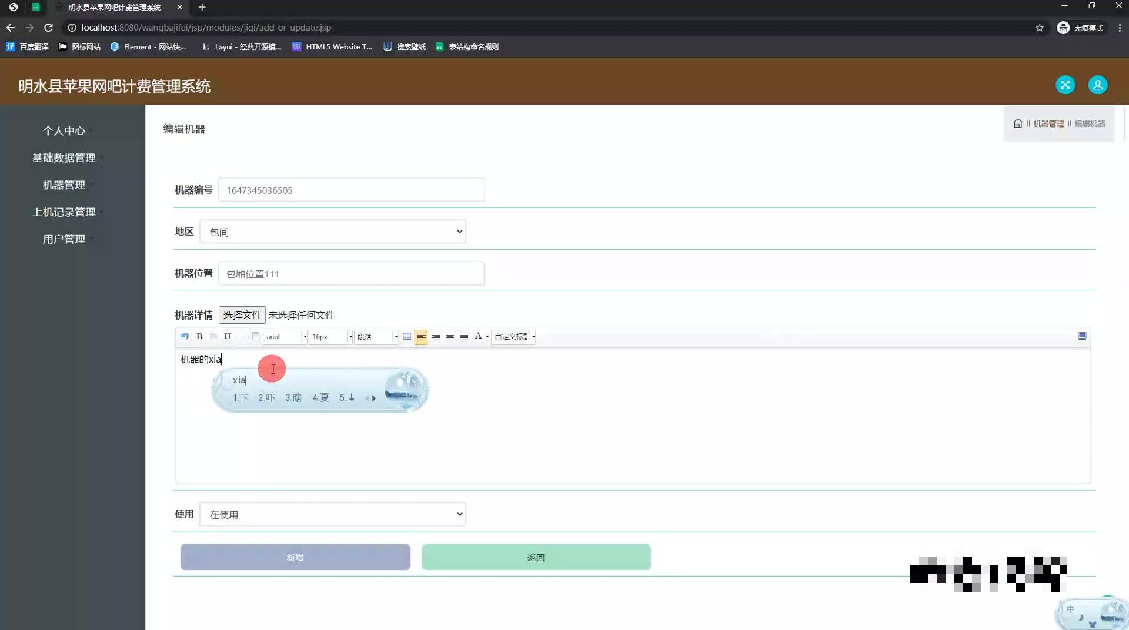The height and width of the screenshot is (630, 1129).
Task: Toggle left alignment in editor toolbar
Action: click(421, 336)
